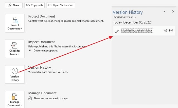
Task: Click the Open file location folder icon
Action: (50, 5)
